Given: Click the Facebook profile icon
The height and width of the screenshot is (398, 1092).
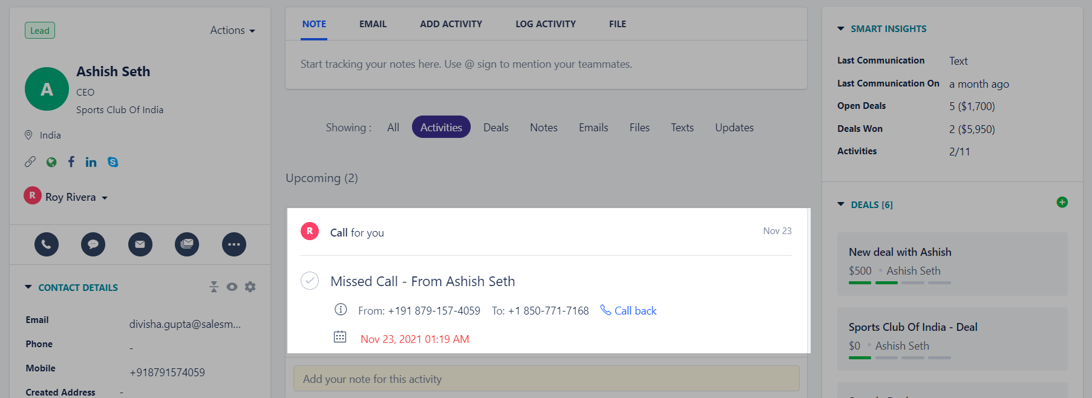Looking at the screenshot, I should 71,161.
